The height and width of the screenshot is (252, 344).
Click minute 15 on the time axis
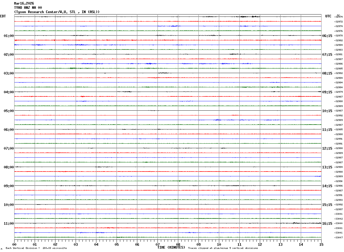click(321, 244)
